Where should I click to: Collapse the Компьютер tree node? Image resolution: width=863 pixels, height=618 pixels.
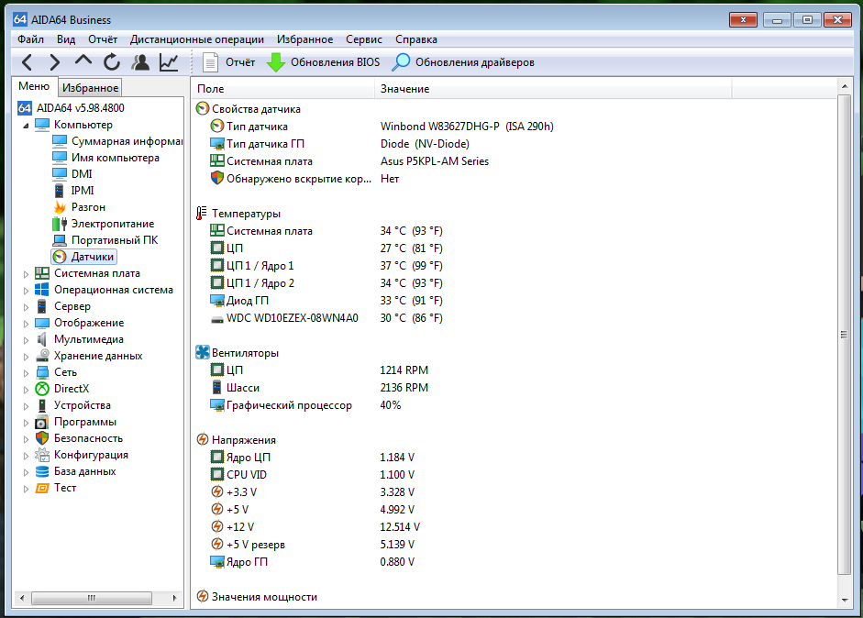(x=26, y=125)
